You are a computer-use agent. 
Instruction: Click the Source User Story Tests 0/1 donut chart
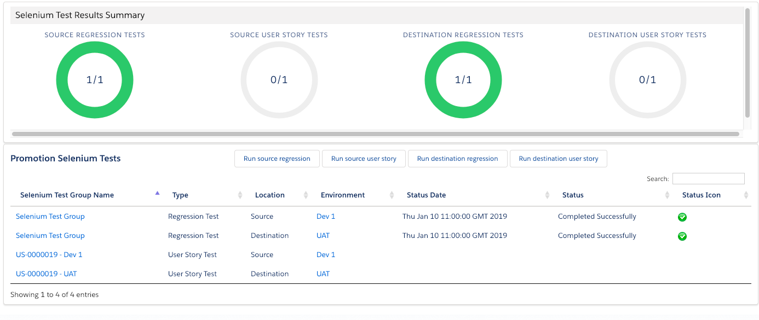pyautogui.click(x=279, y=80)
